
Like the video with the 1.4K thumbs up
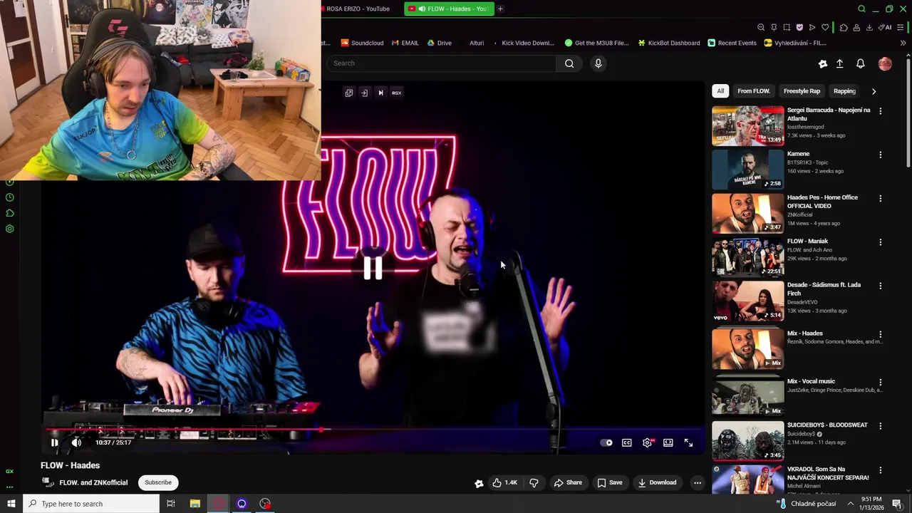click(x=504, y=482)
